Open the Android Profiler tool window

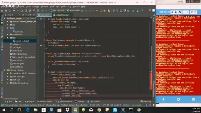click(45, 102)
